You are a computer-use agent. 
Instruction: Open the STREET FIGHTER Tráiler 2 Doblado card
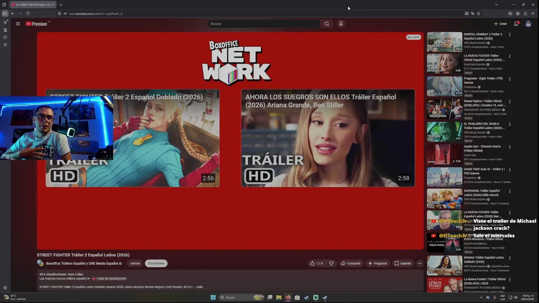point(132,138)
